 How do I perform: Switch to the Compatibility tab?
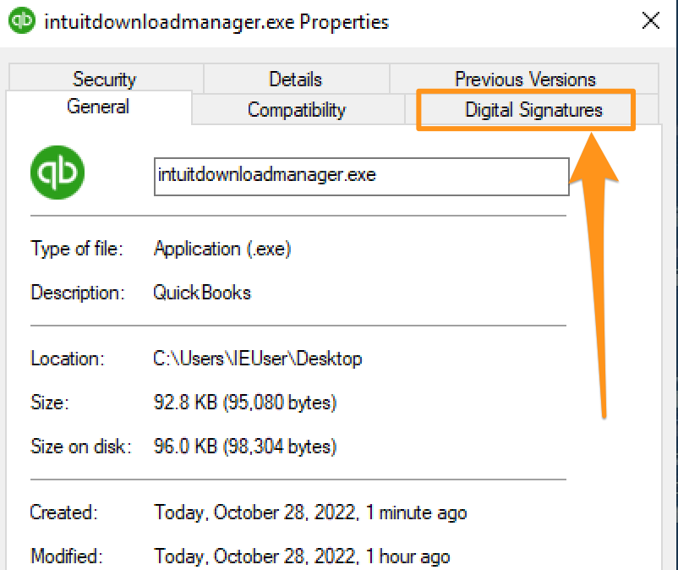tap(297, 109)
